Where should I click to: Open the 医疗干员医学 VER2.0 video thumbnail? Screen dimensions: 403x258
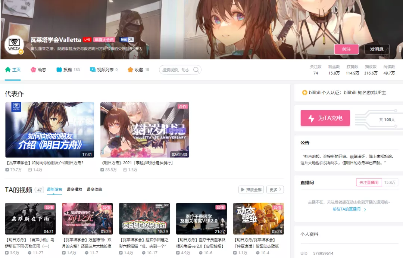point(201,219)
